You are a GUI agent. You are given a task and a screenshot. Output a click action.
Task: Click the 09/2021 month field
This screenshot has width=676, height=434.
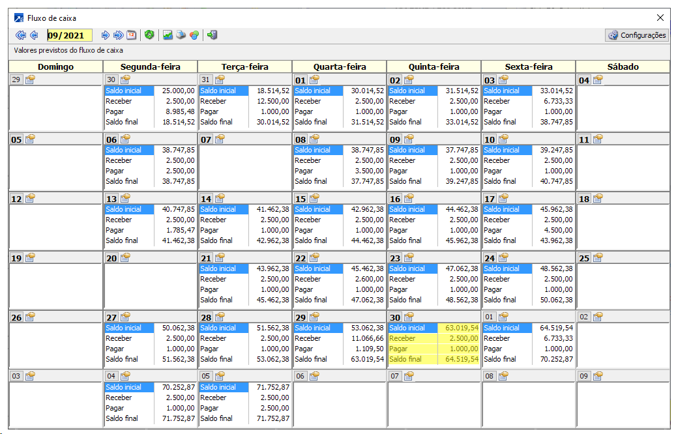[68, 35]
